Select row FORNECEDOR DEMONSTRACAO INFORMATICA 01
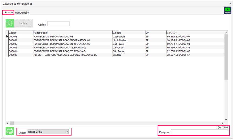Viewport: 234px width, 140px height. (62, 40)
